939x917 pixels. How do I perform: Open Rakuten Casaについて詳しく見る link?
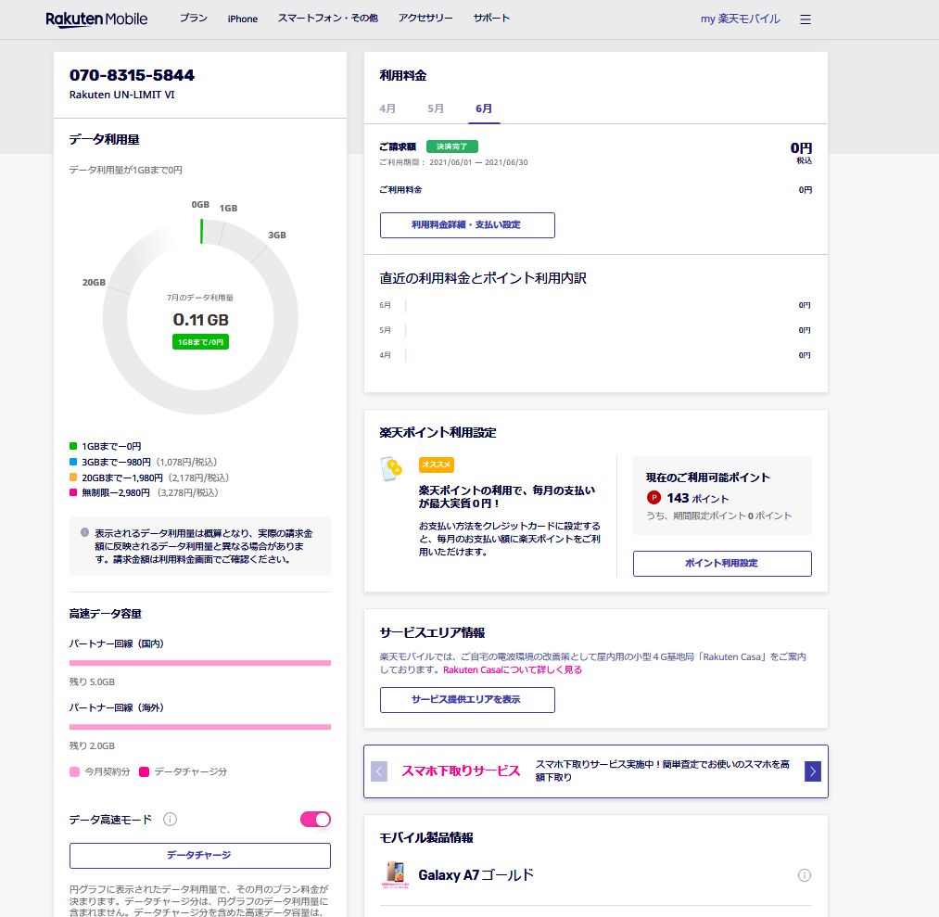pos(513,669)
